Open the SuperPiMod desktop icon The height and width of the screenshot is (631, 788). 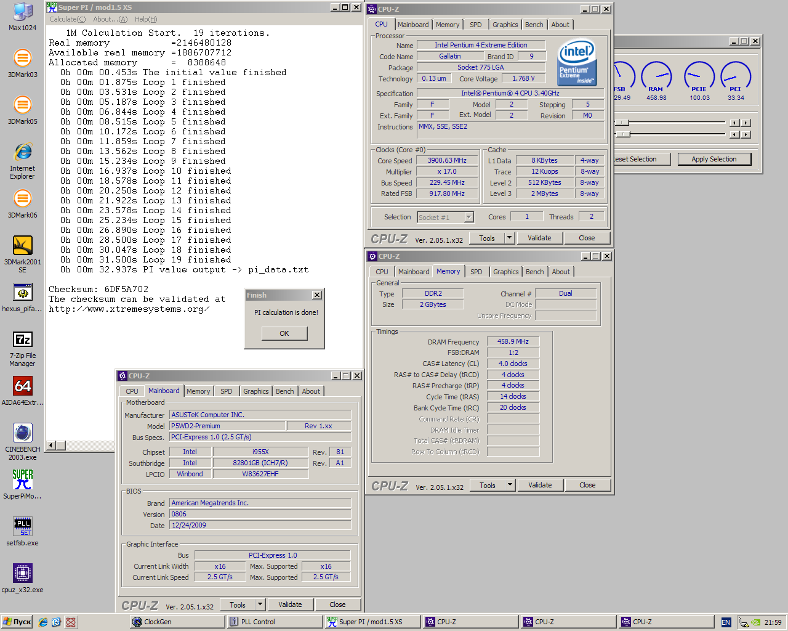pos(23,485)
